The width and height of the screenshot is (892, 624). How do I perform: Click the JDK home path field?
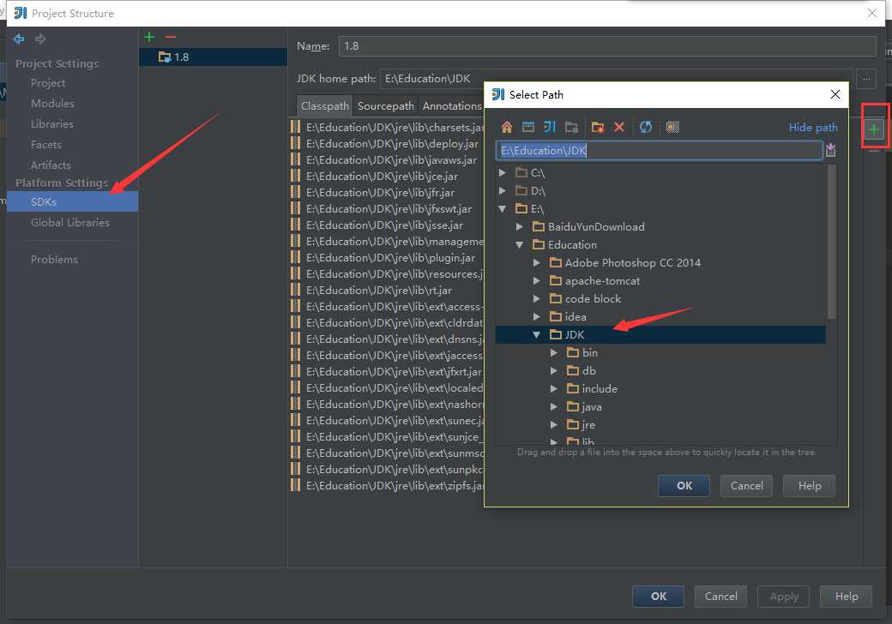pos(616,79)
